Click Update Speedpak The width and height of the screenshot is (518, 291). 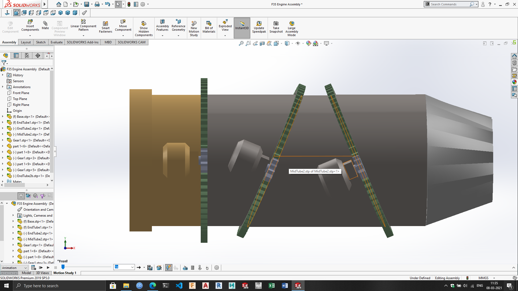(259, 27)
